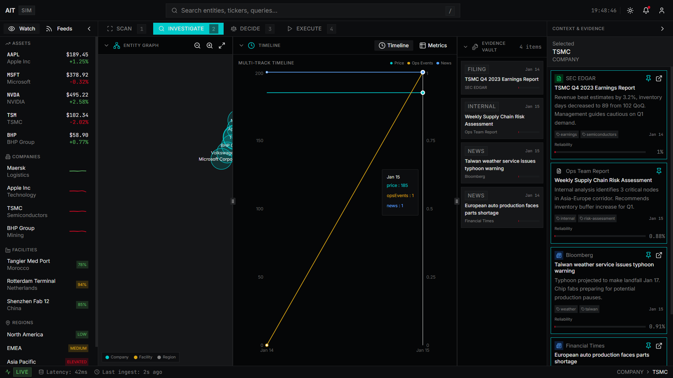
Task: Click Bloomberg reliability bar
Action: click(x=600, y=327)
